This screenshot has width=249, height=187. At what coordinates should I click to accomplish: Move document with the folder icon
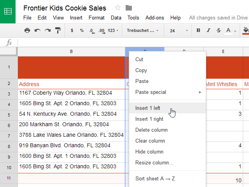pos(129,8)
